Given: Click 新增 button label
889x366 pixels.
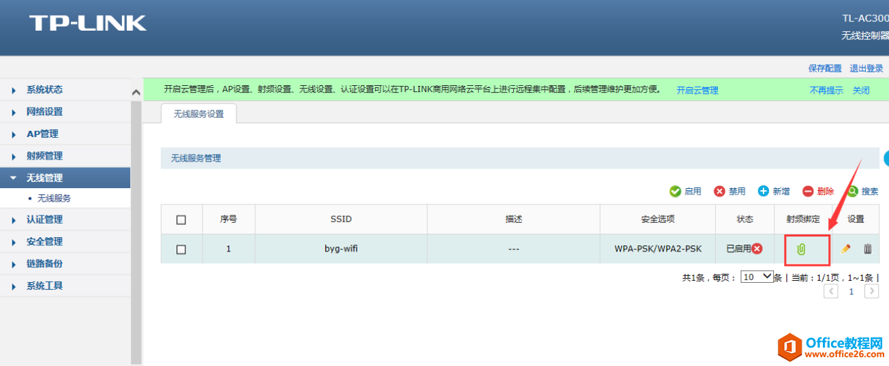Looking at the screenshot, I should 781,192.
